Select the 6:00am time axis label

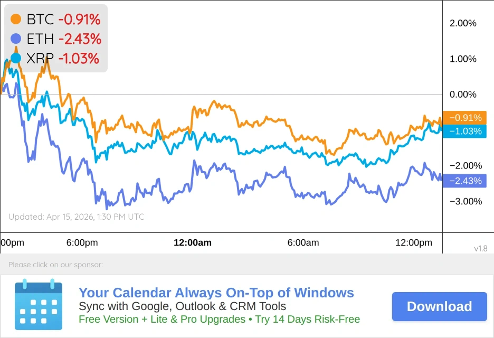tap(303, 243)
